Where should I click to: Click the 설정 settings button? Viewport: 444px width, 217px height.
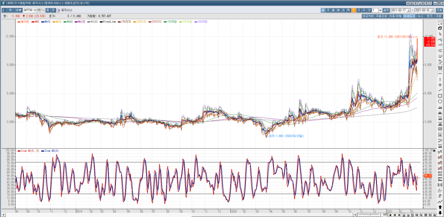click(386, 10)
